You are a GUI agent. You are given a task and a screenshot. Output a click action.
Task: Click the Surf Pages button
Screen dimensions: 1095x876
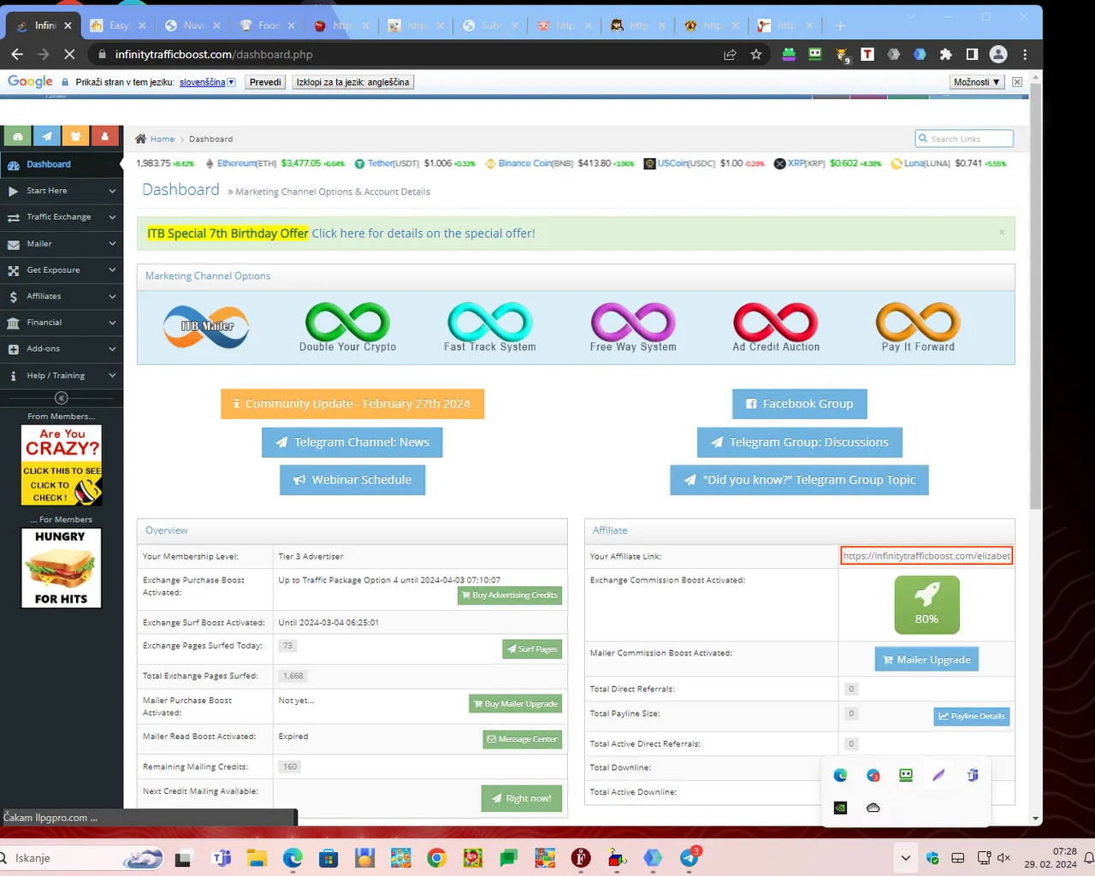[x=532, y=649]
